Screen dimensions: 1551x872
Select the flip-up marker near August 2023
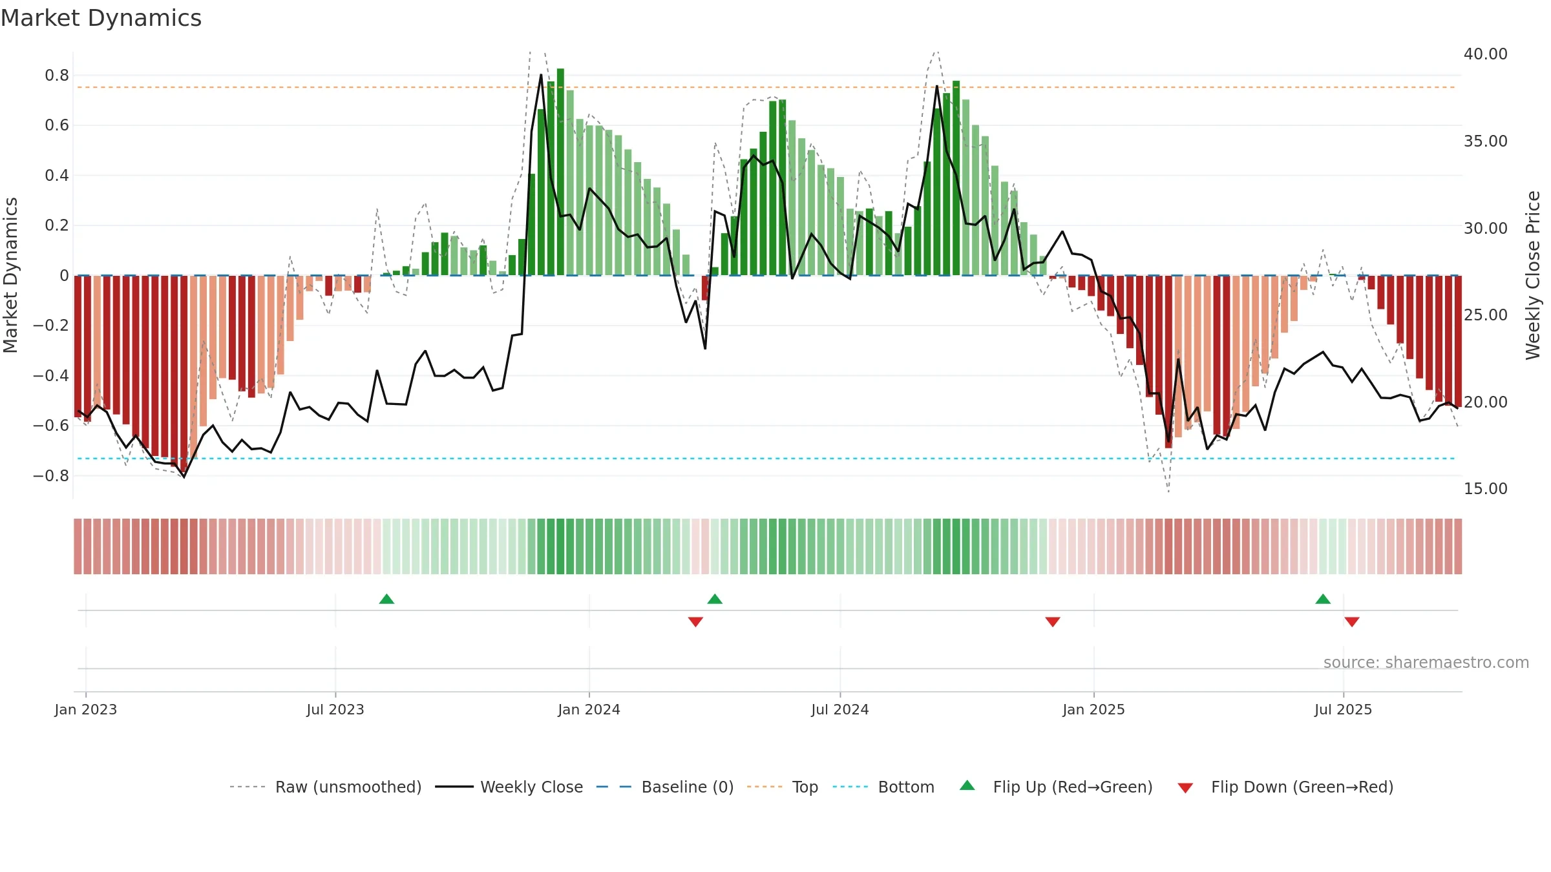click(x=386, y=599)
